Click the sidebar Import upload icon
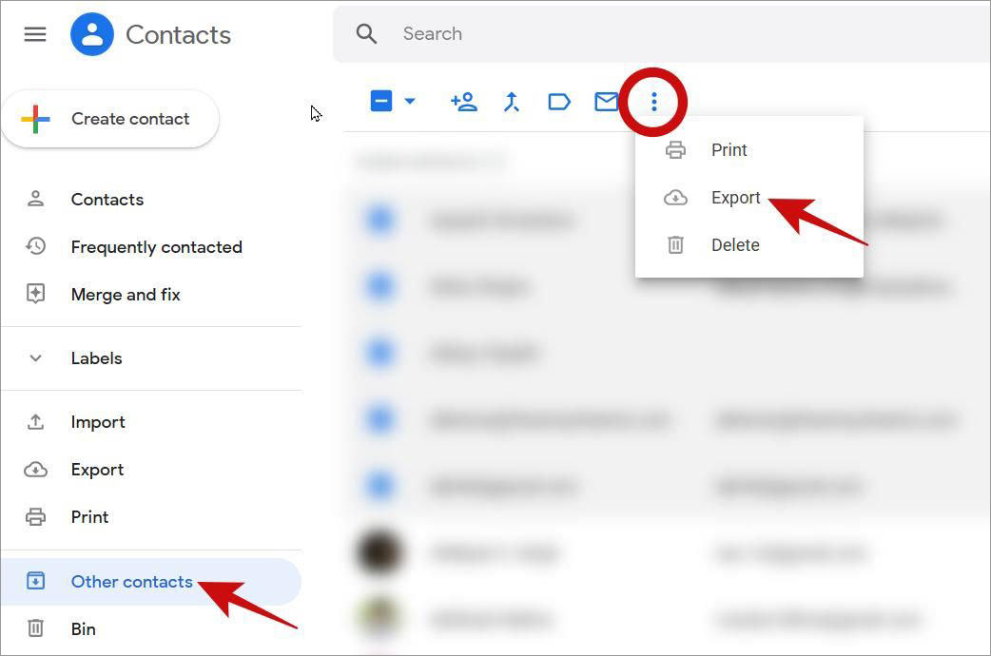The image size is (991, 656). point(35,421)
